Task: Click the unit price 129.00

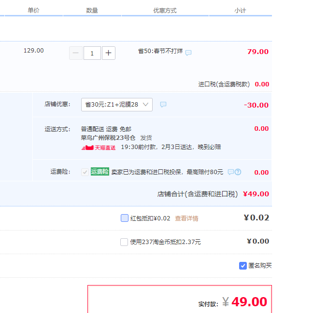Action: (x=34, y=51)
